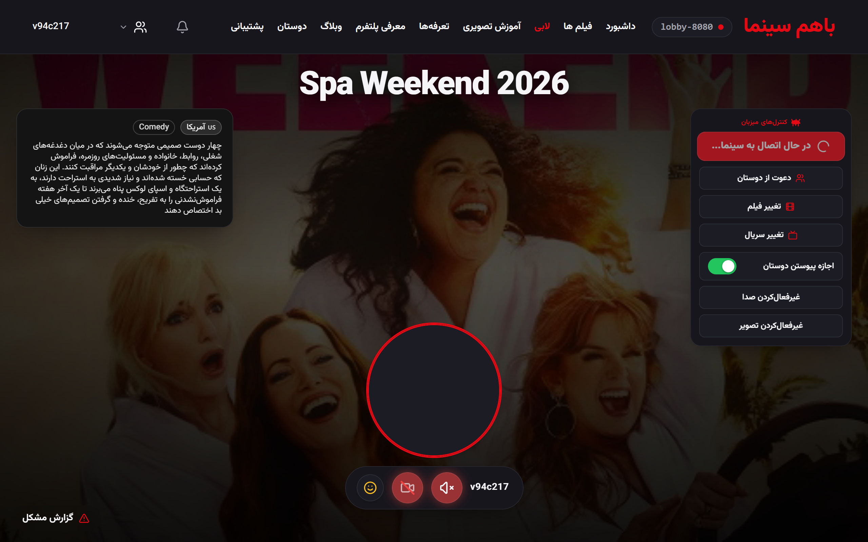This screenshot has width=868, height=542.
Task: Click the lobby-8080 status badge
Action: [692, 27]
